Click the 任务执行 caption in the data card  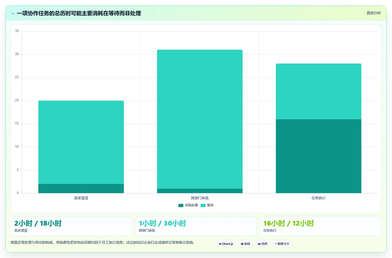click(270, 231)
